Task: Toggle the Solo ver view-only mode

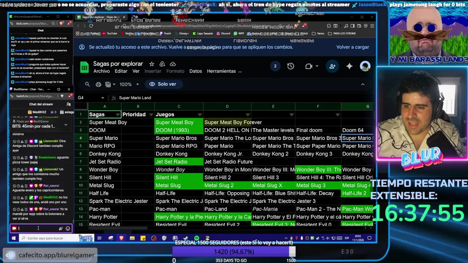Action: [163, 84]
